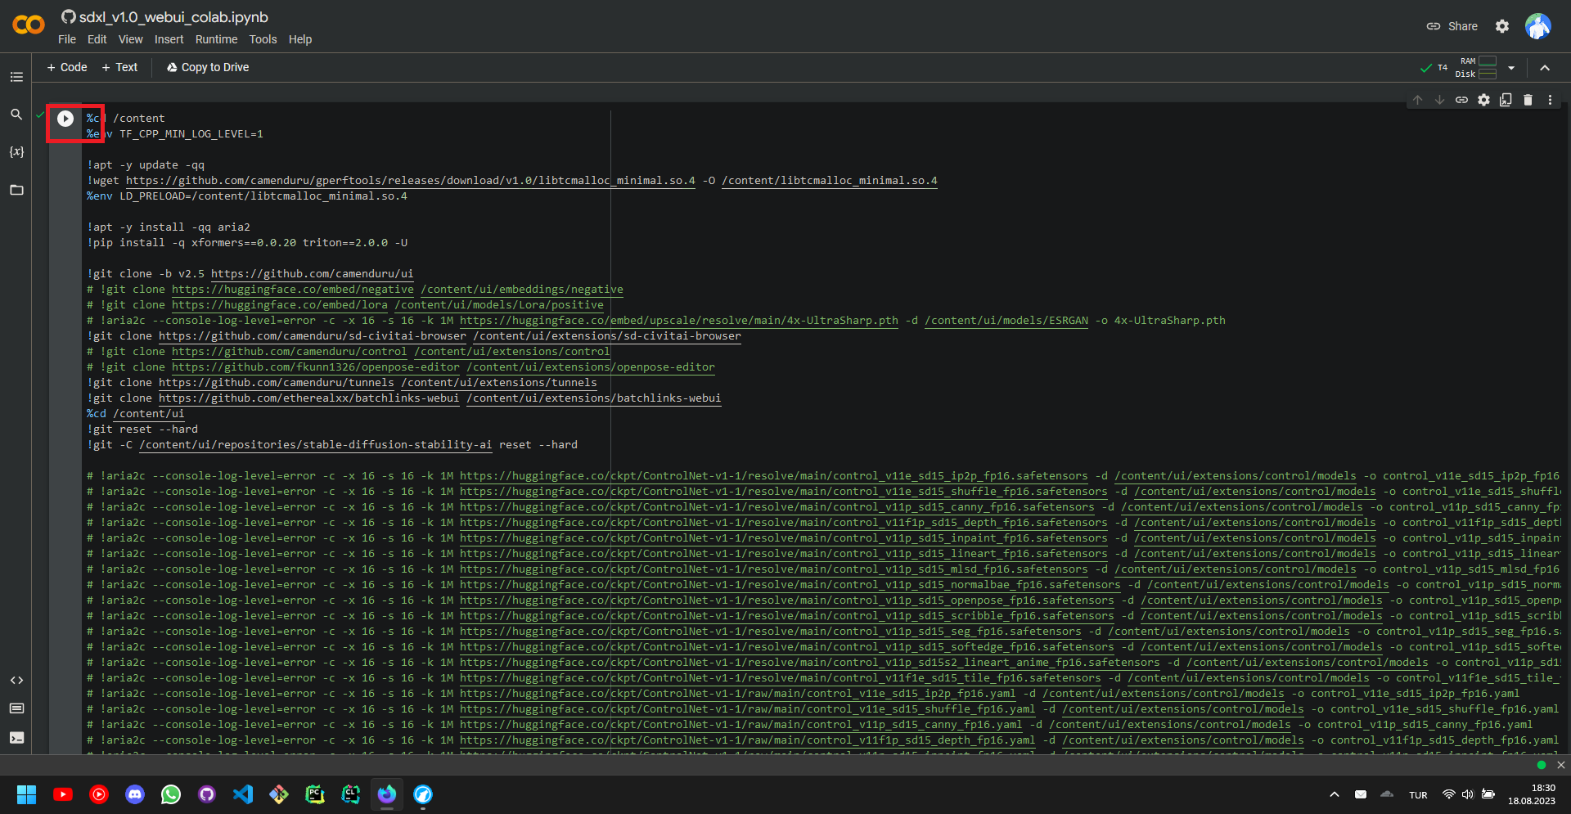The image size is (1571, 814).
Task: Open the find and replace search panel
Action: 16,115
